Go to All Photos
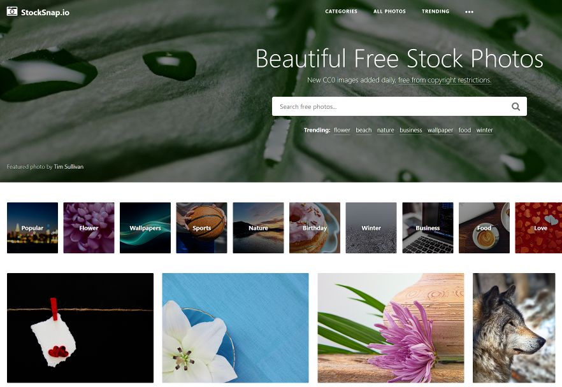 point(389,11)
